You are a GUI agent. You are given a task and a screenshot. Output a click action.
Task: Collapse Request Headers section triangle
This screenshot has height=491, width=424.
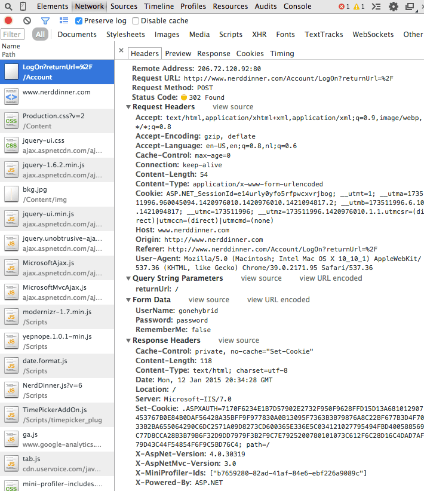point(128,107)
